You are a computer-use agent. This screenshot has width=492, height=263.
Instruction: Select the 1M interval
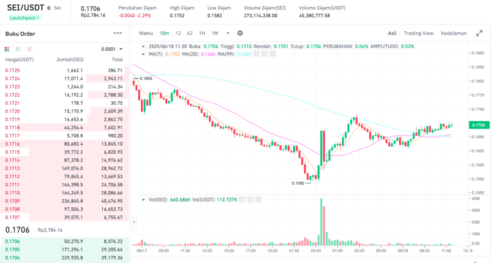click(x=215, y=33)
